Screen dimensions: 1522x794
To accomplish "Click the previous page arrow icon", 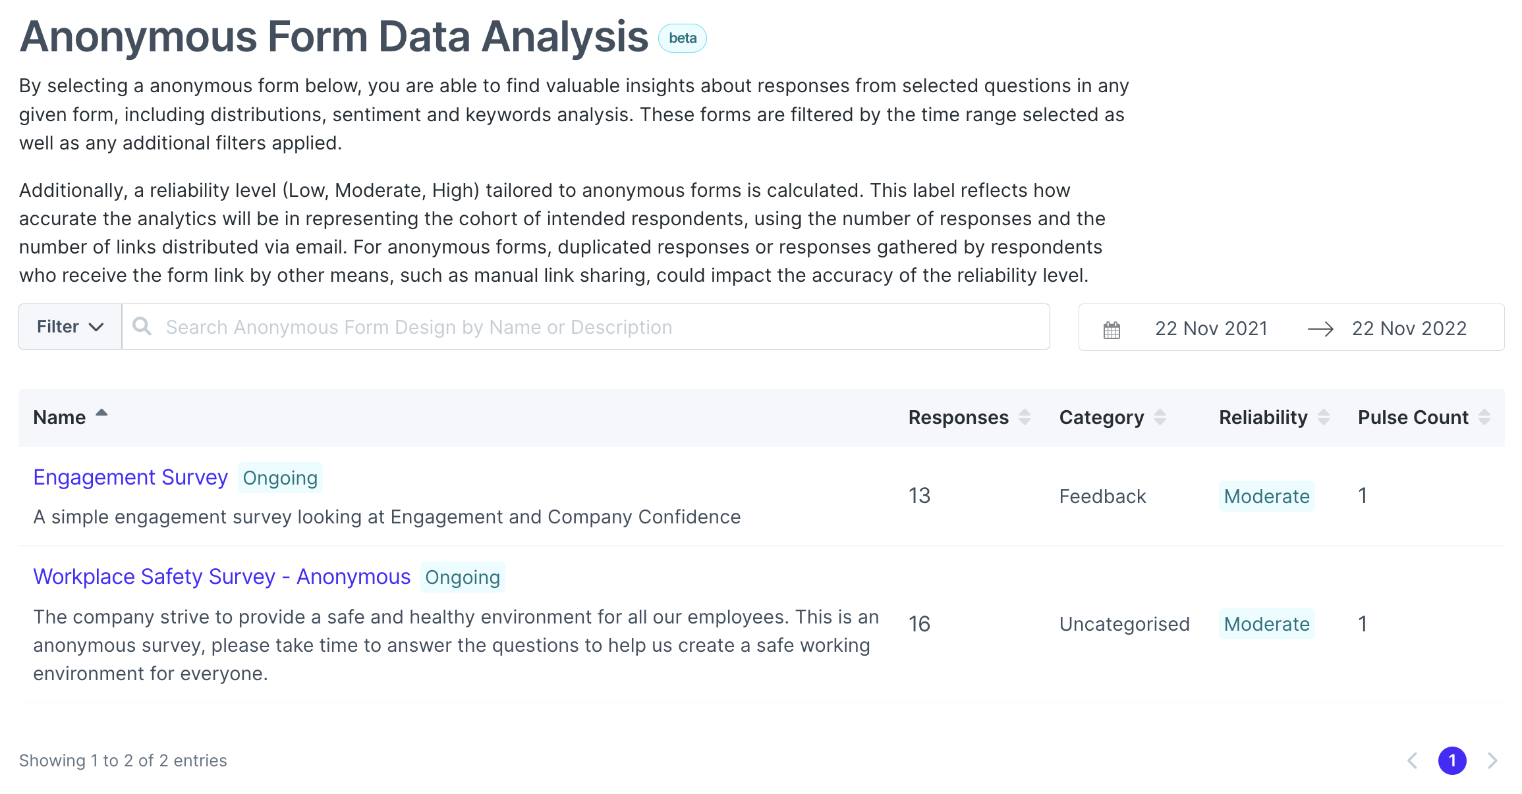I will click(1412, 760).
